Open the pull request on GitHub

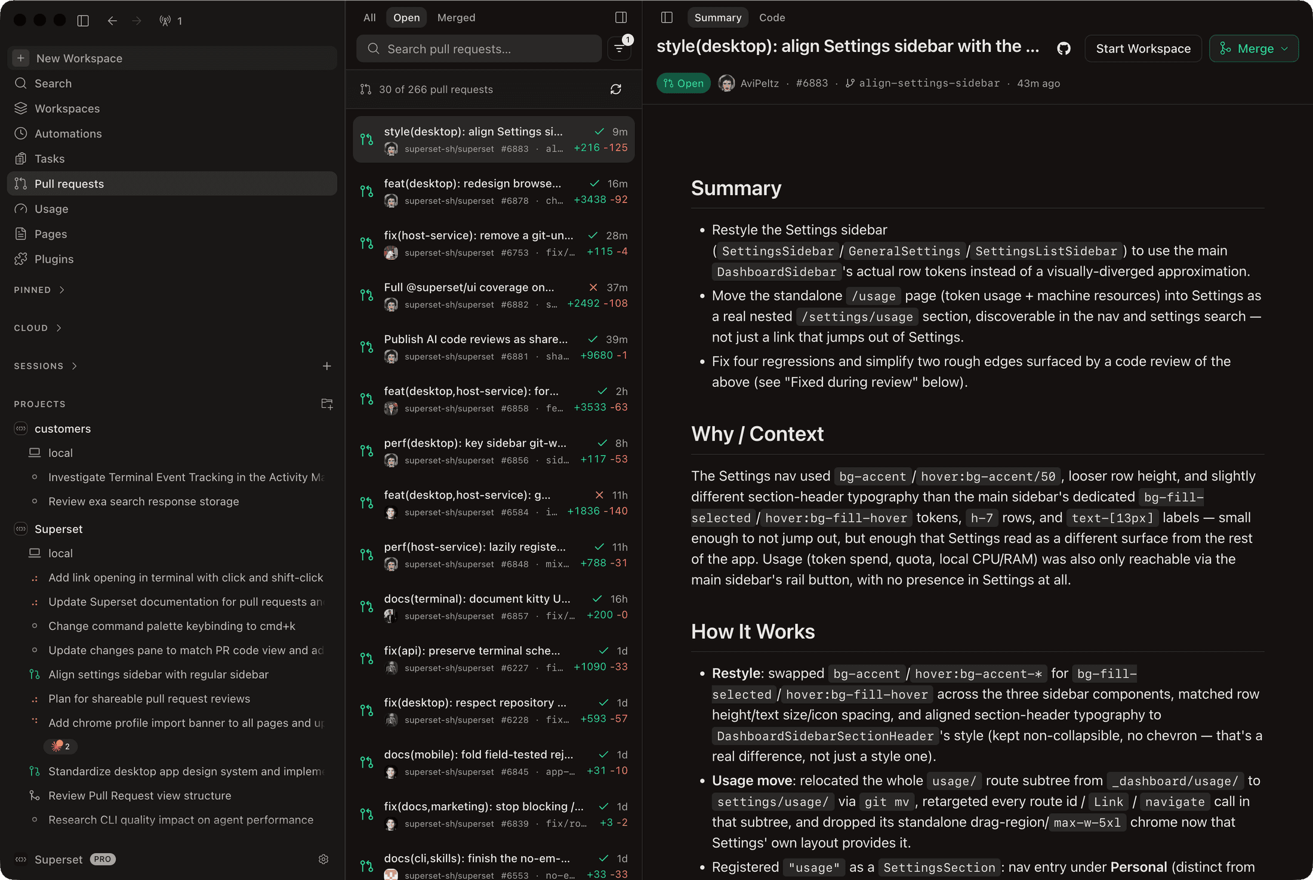click(1064, 49)
